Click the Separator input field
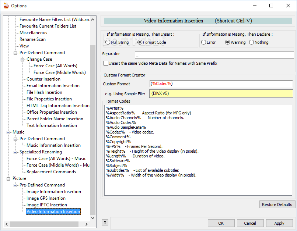This screenshot has height=231, width=297. click(214, 55)
